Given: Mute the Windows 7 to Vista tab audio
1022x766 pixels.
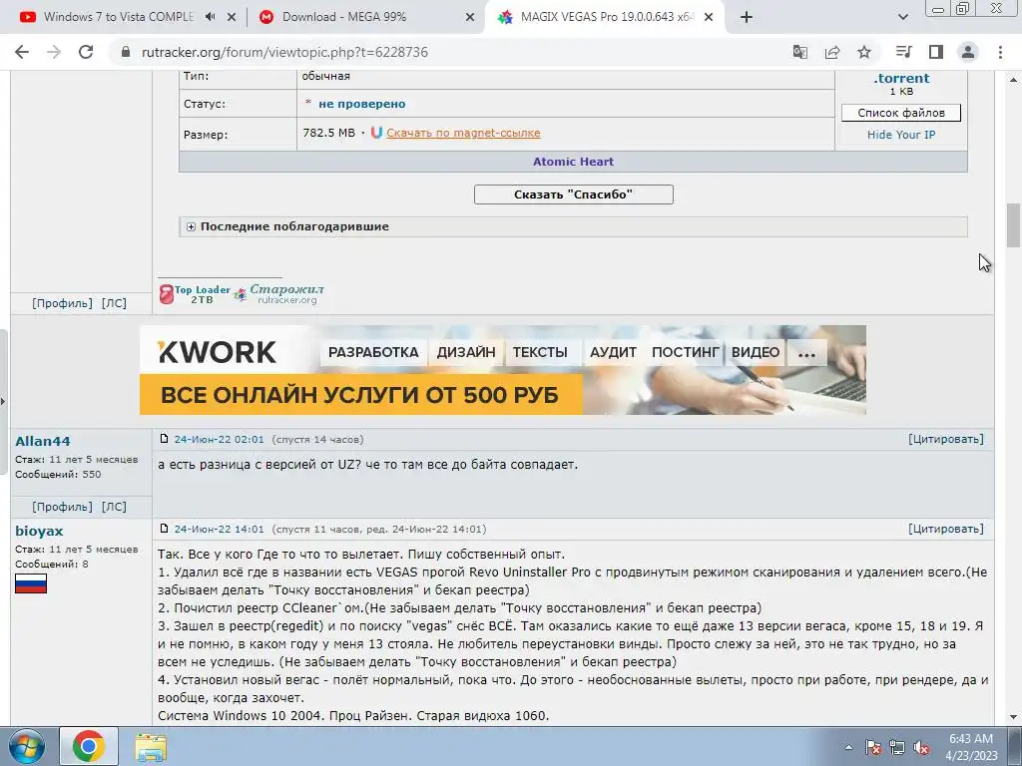Looking at the screenshot, I should click(x=210, y=17).
